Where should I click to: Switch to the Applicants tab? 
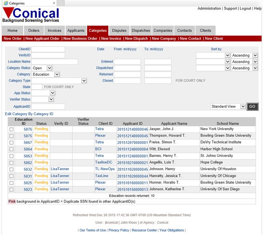click(x=76, y=31)
